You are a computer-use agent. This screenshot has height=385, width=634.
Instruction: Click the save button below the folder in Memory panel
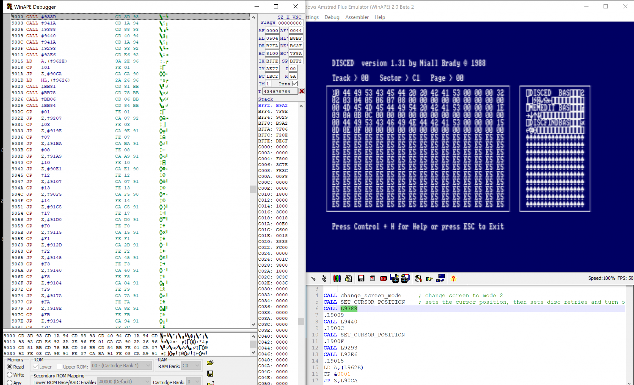[211, 374]
